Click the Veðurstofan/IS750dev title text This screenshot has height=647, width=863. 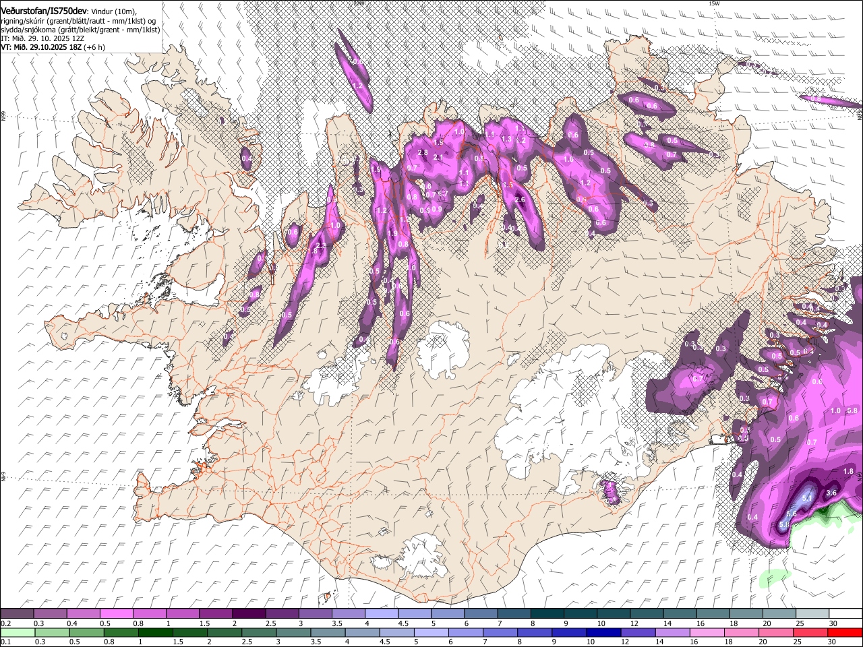point(44,11)
